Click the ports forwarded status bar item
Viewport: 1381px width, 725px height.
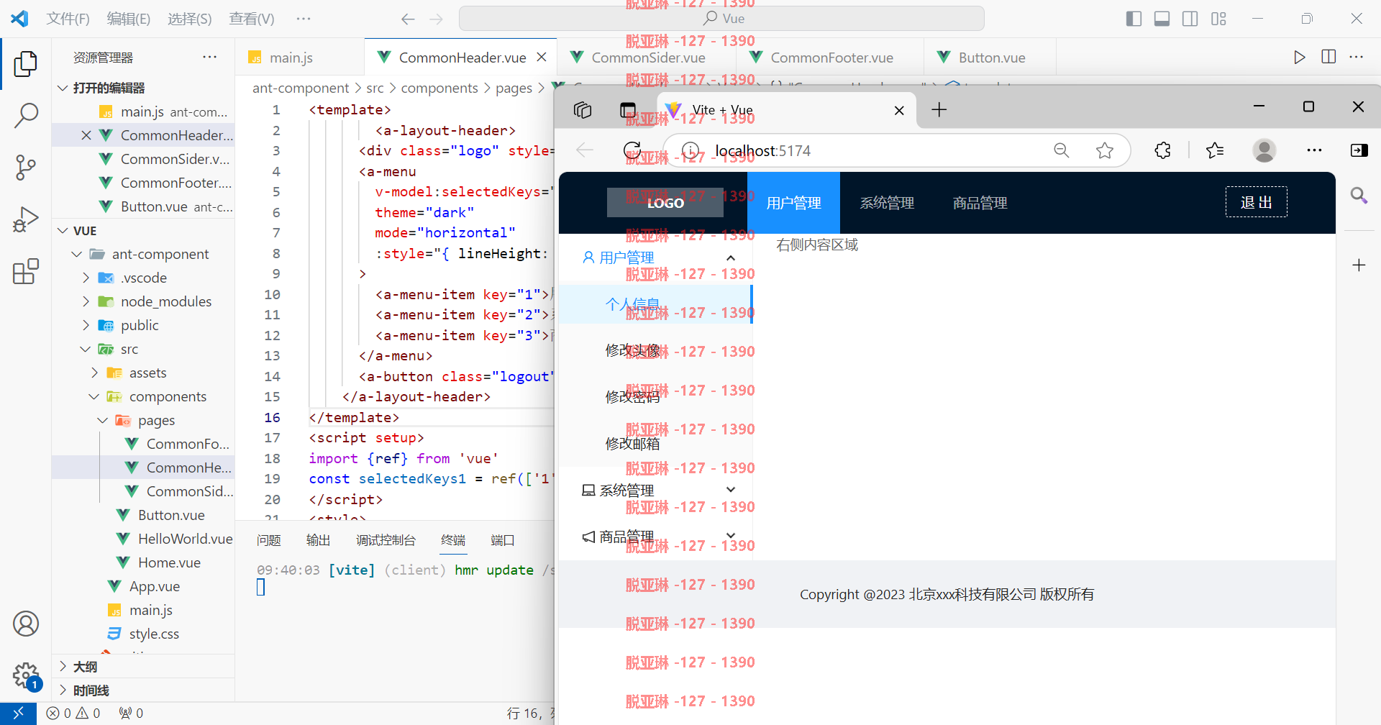click(x=132, y=713)
